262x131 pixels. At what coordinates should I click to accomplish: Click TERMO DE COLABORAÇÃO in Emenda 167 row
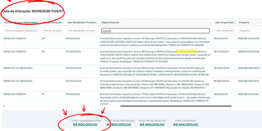tap(17, 81)
